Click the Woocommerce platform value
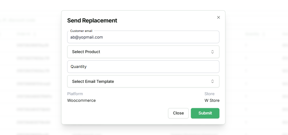288x135 pixels. (x=81, y=101)
